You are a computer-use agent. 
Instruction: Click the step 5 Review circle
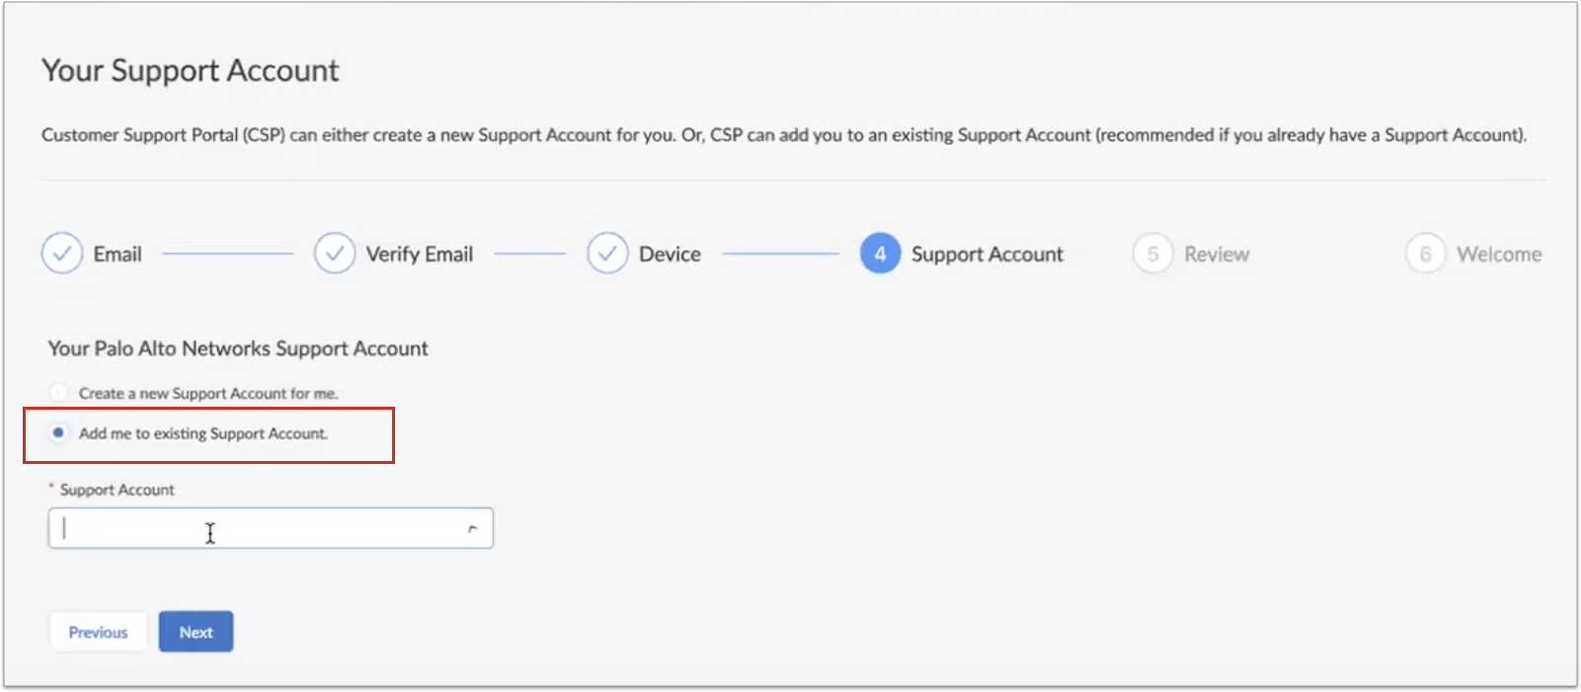pos(1152,254)
